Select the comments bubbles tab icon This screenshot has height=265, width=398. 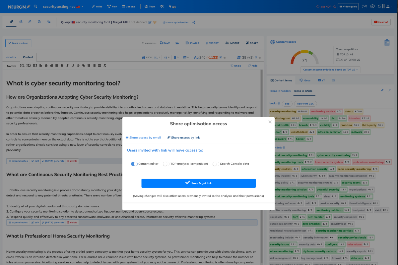(x=49, y=22)
